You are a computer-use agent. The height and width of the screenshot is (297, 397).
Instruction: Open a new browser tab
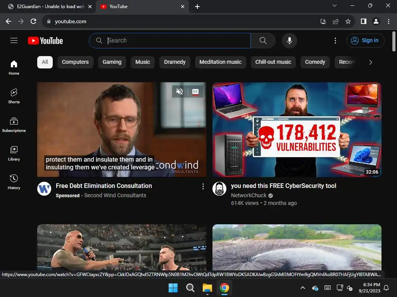click(x=197, y=7)
